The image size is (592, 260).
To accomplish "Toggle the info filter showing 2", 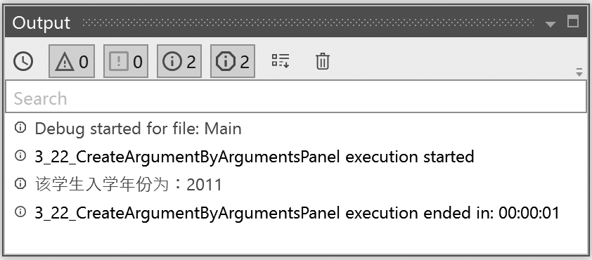I will coord(179,61).
